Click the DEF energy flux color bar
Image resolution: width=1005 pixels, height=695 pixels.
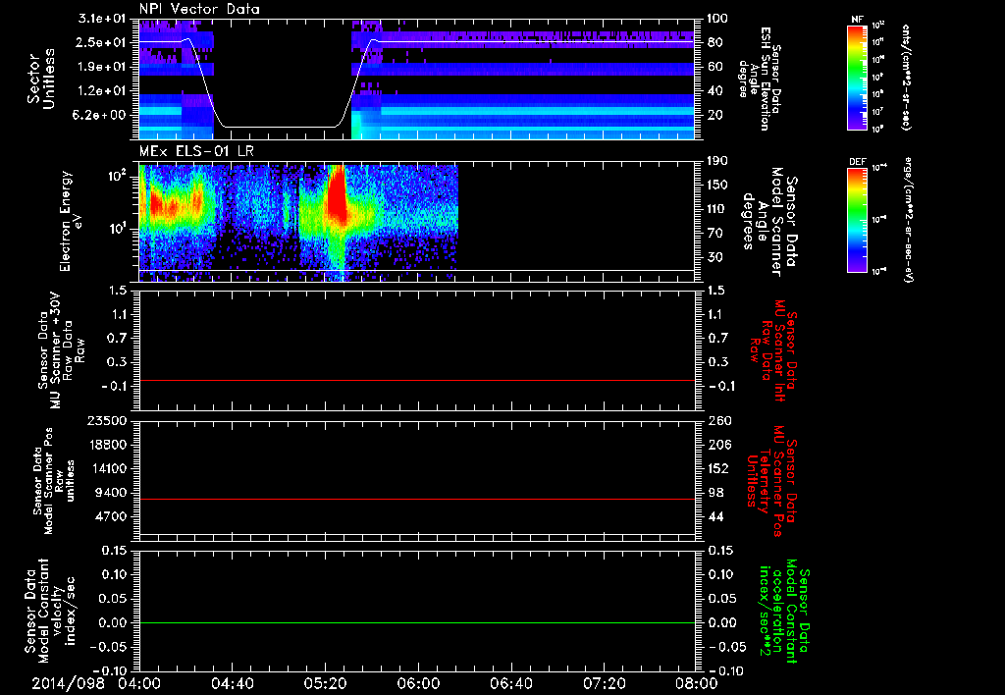(857, 220)
